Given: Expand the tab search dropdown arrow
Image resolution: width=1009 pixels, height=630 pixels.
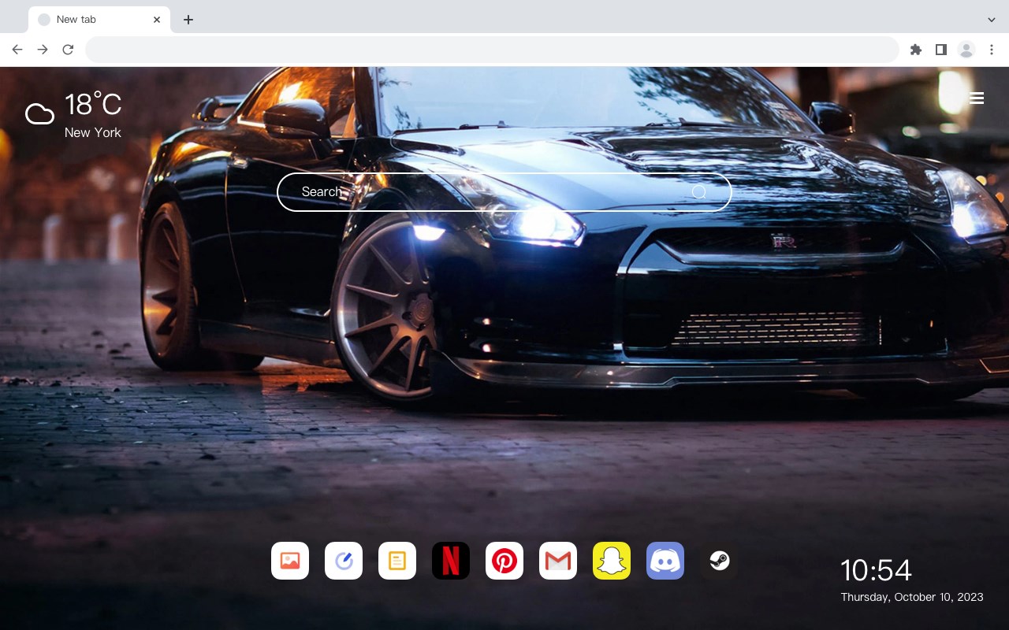Looking at the screenshot, I should click(x=992, y=20).
